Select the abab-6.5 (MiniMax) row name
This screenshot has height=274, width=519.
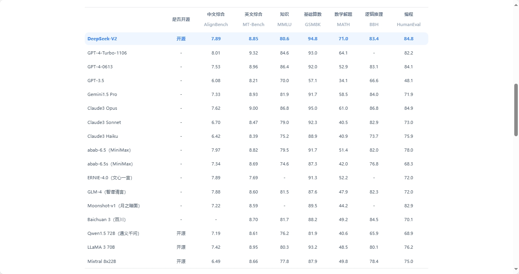tap(109, 150)
